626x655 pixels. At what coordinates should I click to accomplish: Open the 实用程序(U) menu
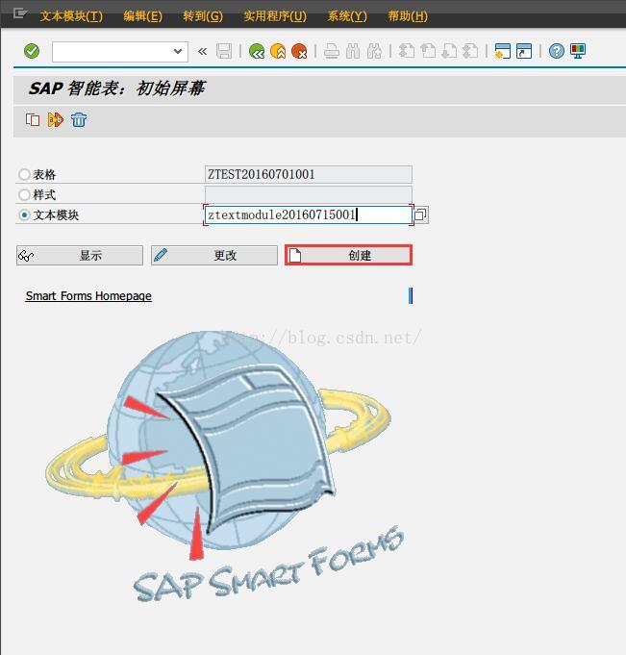pos(275,16)
